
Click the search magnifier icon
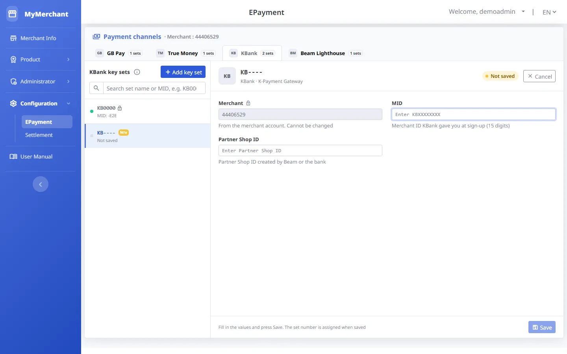96,88
